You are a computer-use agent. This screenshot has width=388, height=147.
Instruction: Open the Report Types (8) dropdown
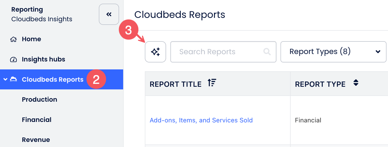coord(333,52)
